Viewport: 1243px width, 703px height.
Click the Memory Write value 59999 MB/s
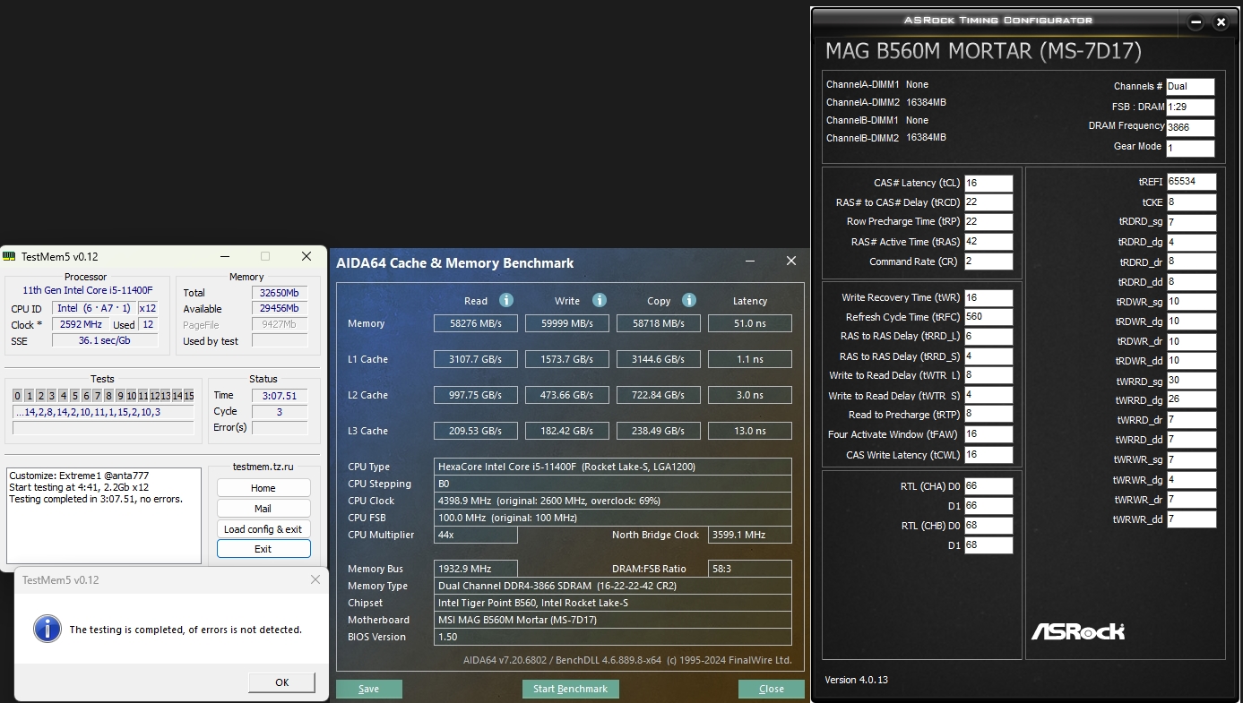[567, 323]
